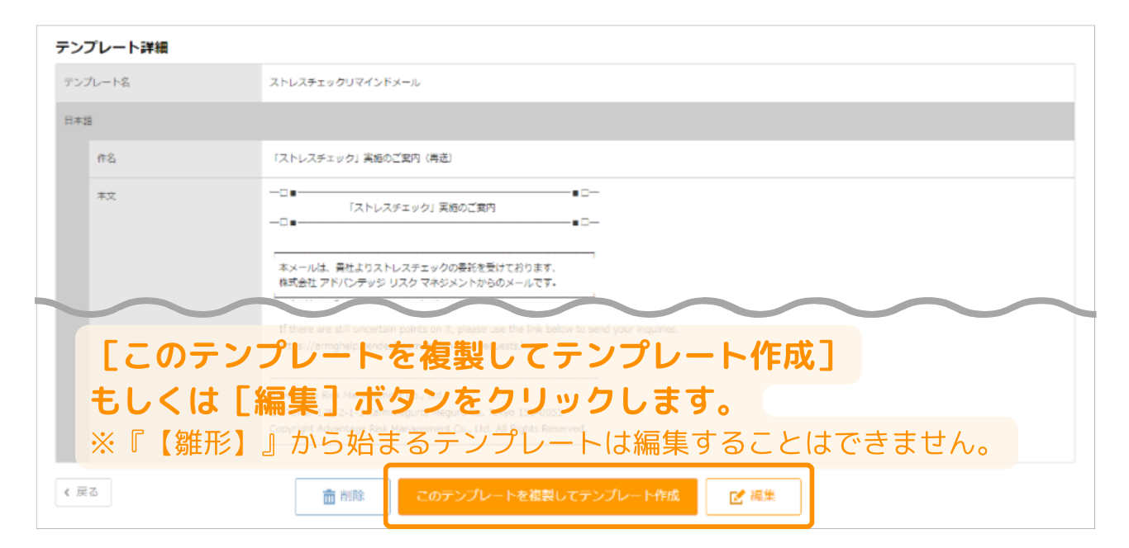
Task: Click the body line starting 本メールは
Action: click(418, 268)
